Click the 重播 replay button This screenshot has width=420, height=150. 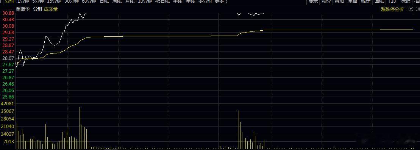tap(353, 2)
